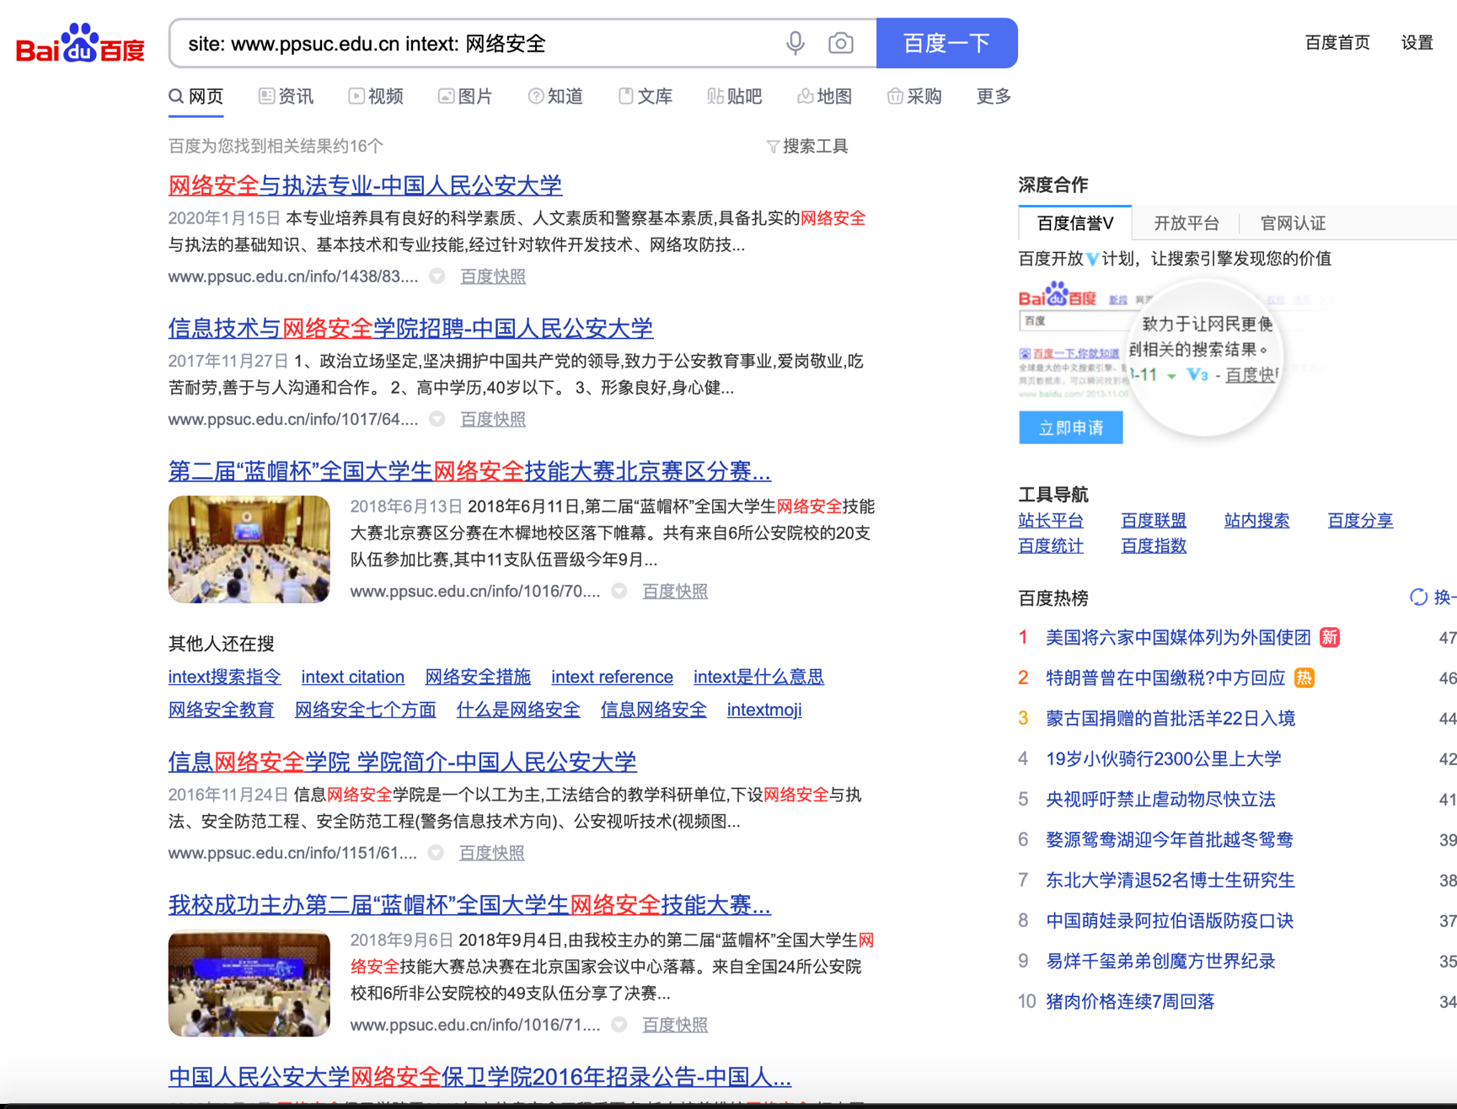Image resolution: width=1457 pixels, height=1109 pixels.
Task: Click the 热 badge on the second hot item
Action: click(1304, 678)
